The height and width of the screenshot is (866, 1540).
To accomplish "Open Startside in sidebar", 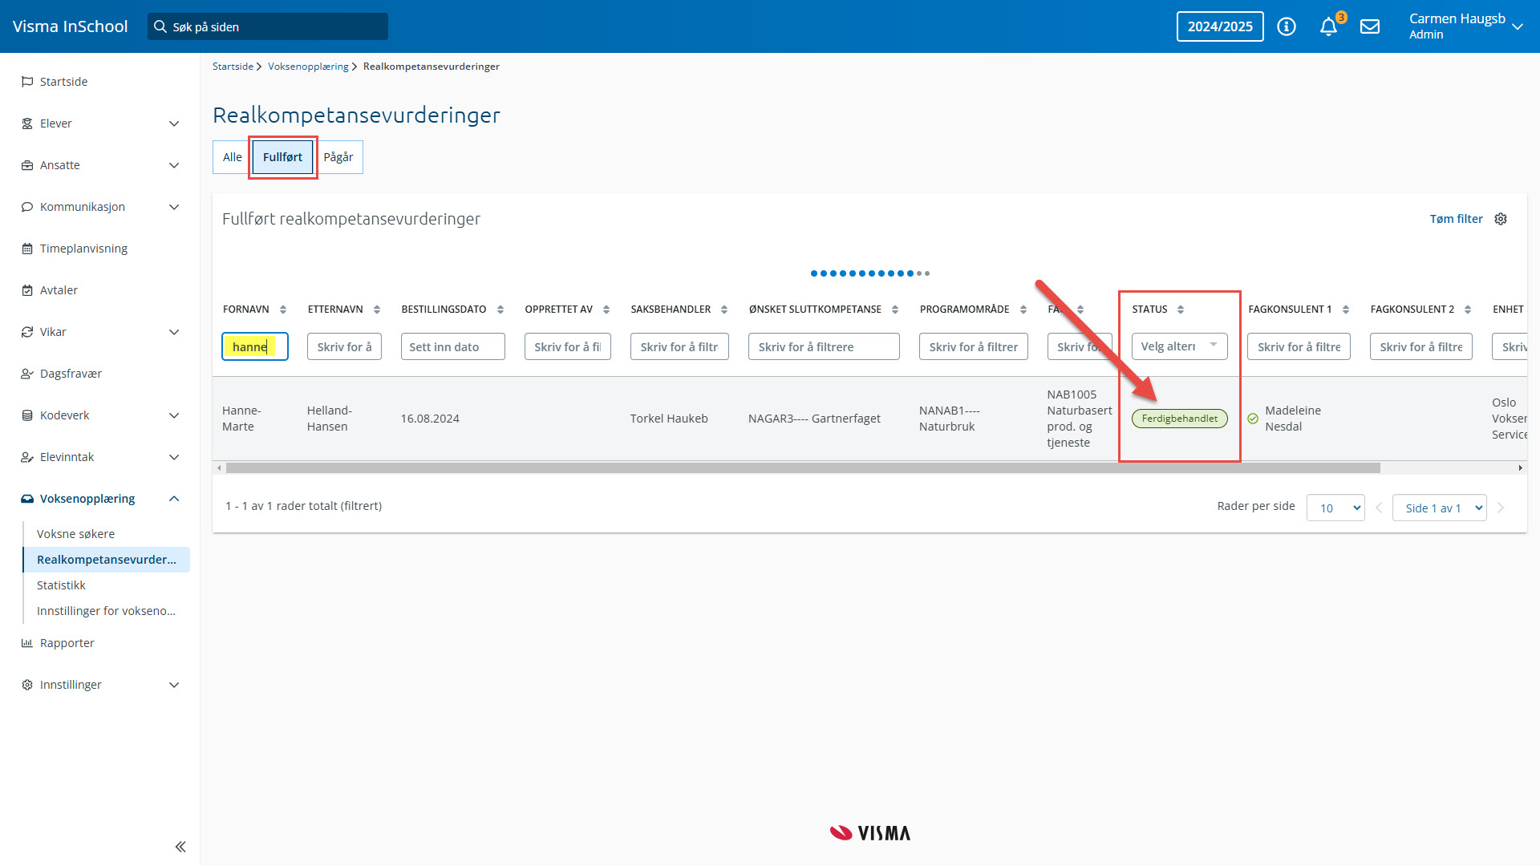I will [64, 82].
